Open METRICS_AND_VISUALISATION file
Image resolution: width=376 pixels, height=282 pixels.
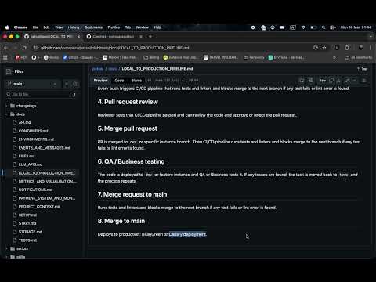tap(47, 181)
